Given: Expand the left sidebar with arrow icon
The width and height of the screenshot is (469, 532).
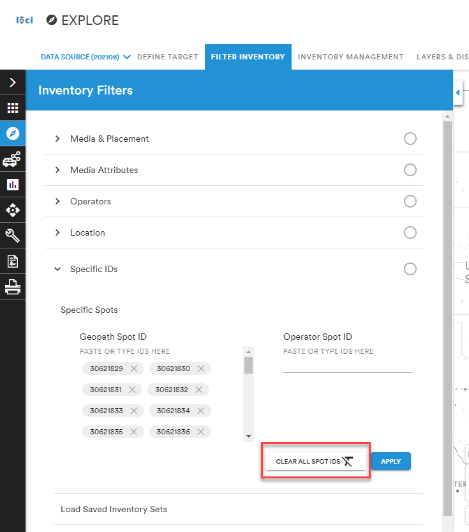Looking at the screenshot, I should click(x=13, y=82).
